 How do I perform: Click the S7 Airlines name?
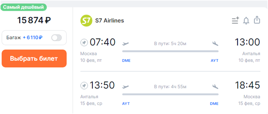109,21
